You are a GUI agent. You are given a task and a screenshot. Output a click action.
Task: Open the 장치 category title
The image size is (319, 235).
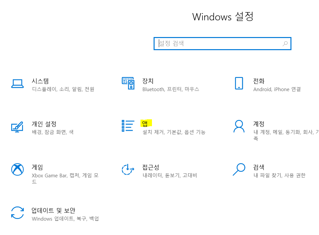click(x=148, y=81)
